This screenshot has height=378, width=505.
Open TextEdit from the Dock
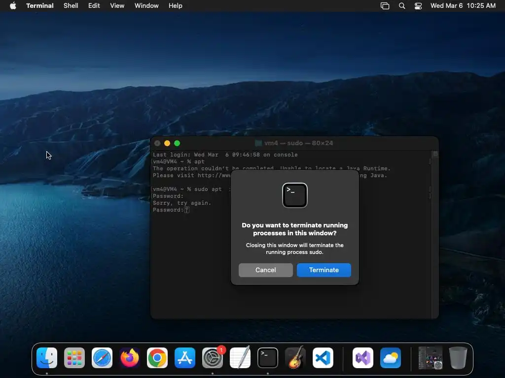pyautogui.click(x=240, y=358)
